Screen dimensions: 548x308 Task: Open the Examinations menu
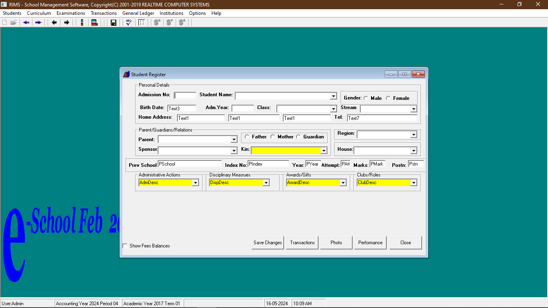[71, 13]
